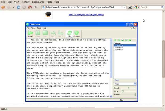Open the browser Tools menu
This screenshot has height=111, width=165.
(49, 2)
